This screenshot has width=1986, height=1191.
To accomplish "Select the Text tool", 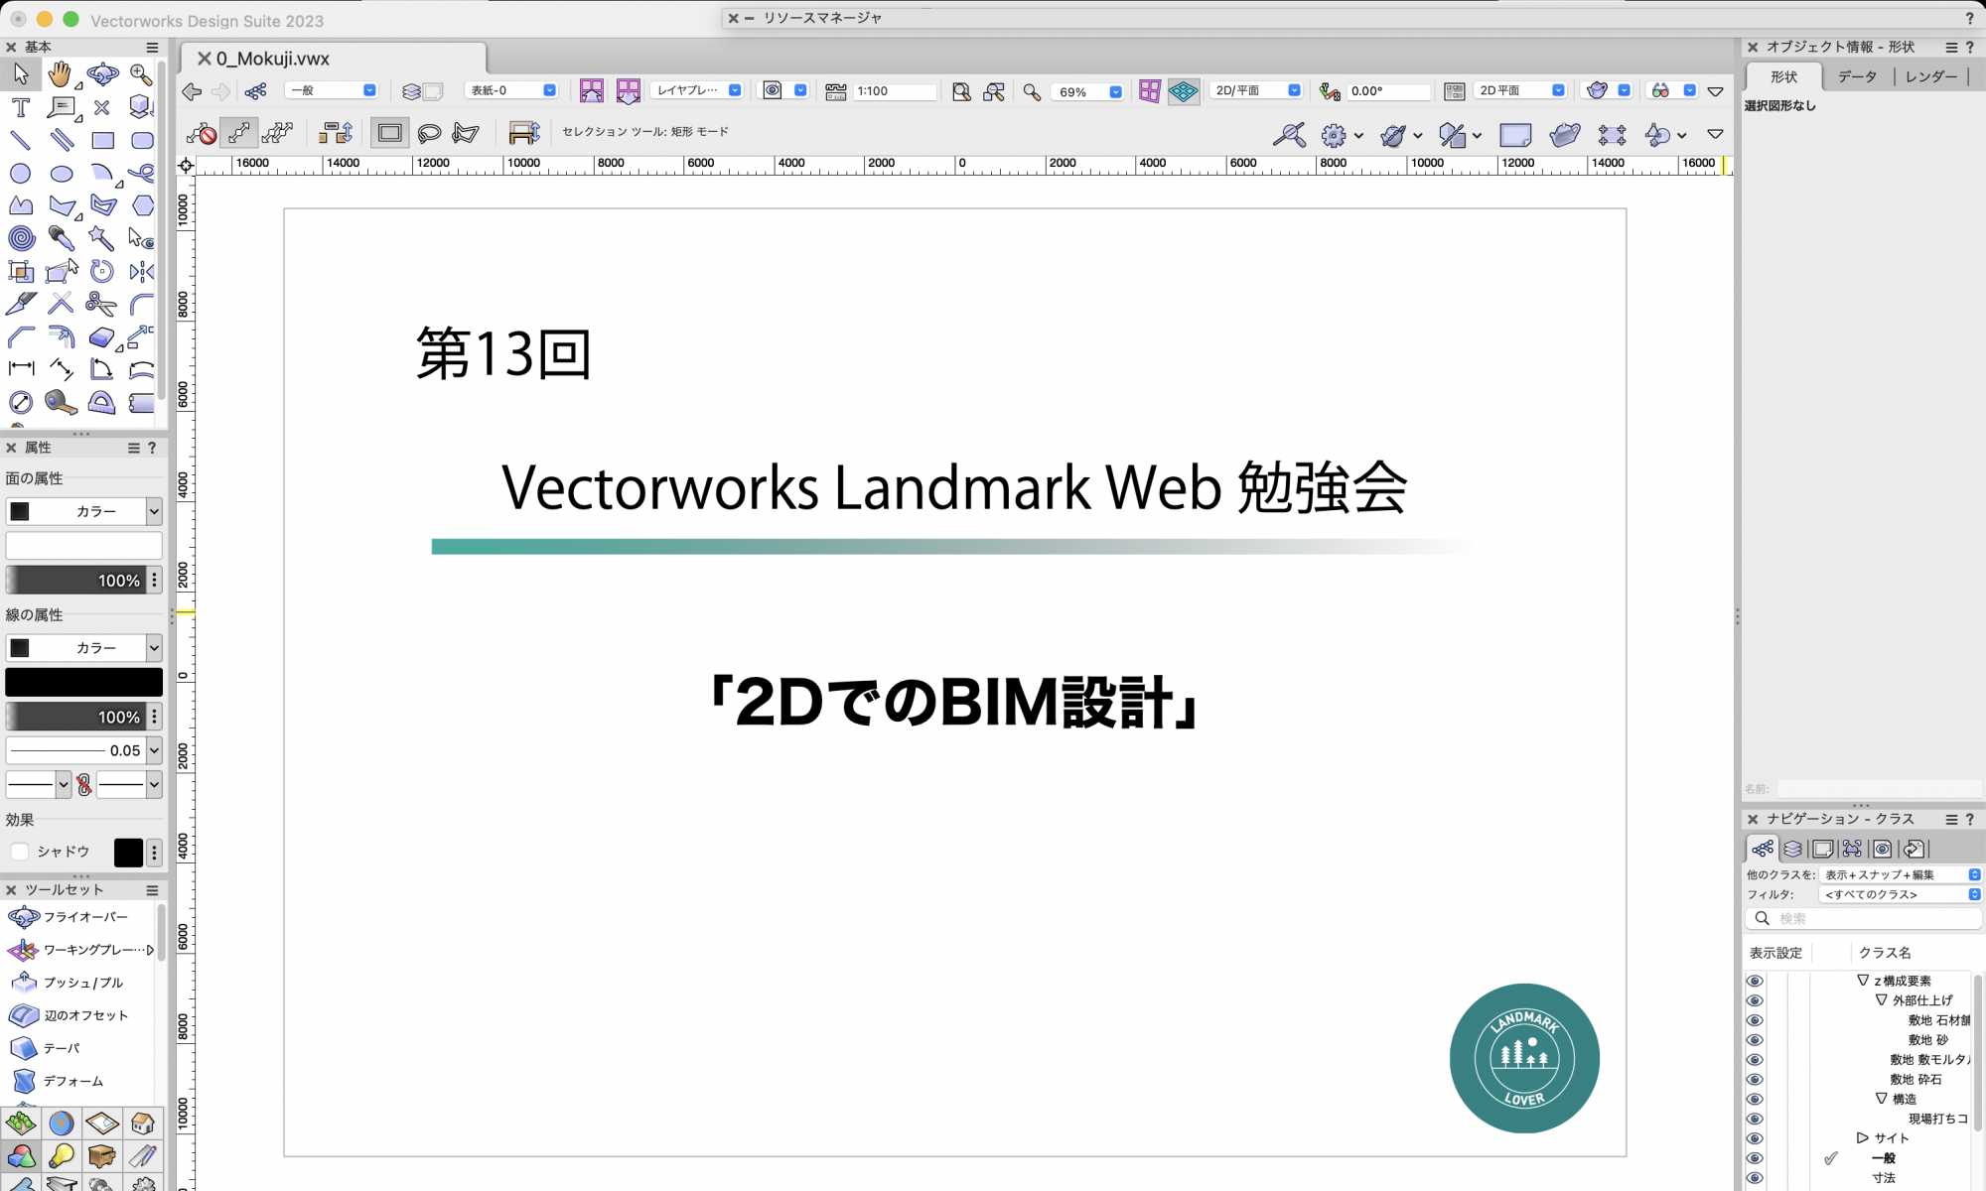I will point(20,107).
